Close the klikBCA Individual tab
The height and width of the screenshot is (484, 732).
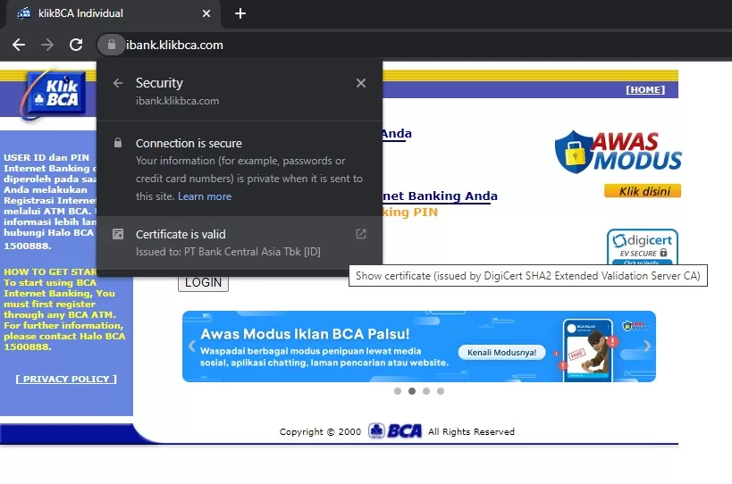coord(206,13)
